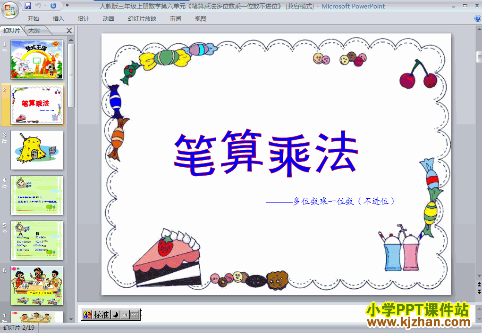The width and height of the screenshot is (482, 333).
Task: Open the 幻灯片放映 ribbon tab
Action: [142, 19]
